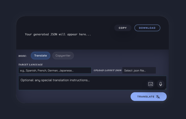Click the Upload Layout JSON label
The width and height of the screenshot is (186, 119).
(x=108, y=71)
